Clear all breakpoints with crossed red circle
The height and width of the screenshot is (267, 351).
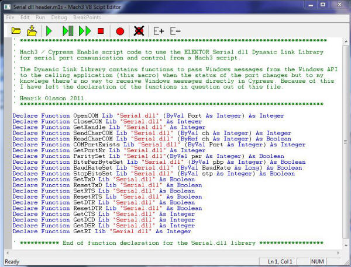(139, 31)
